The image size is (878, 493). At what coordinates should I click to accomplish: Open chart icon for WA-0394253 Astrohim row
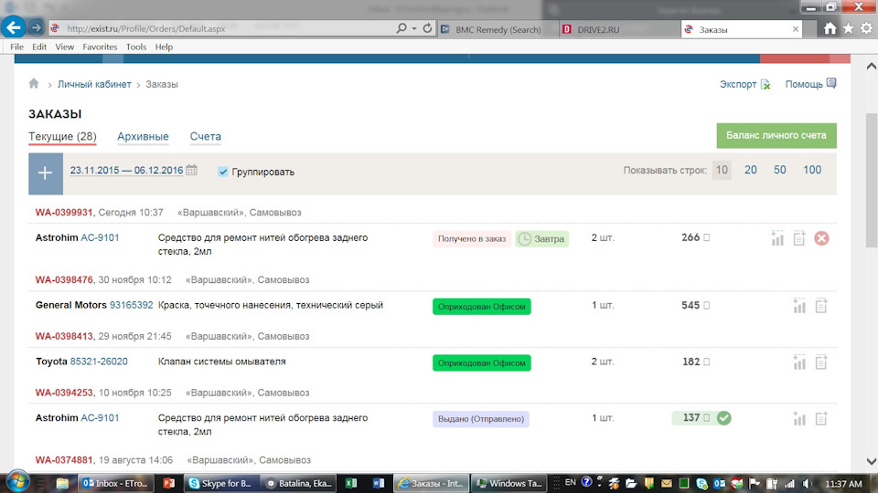(x=799, y=419)
